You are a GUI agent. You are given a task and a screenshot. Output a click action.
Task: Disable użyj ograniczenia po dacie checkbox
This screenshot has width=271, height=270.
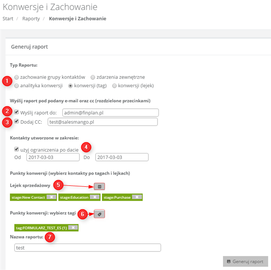(x=17, y=149)
